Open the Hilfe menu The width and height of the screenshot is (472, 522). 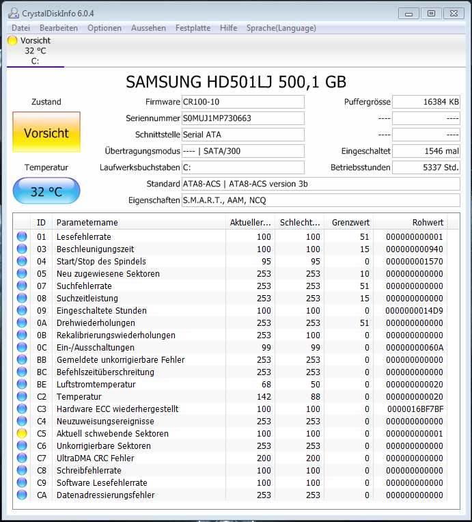click(228, 28)
